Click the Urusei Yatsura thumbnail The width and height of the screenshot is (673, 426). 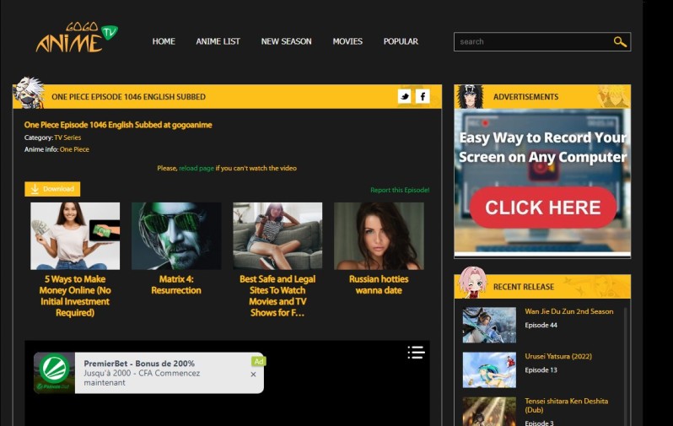coord(489,369)
